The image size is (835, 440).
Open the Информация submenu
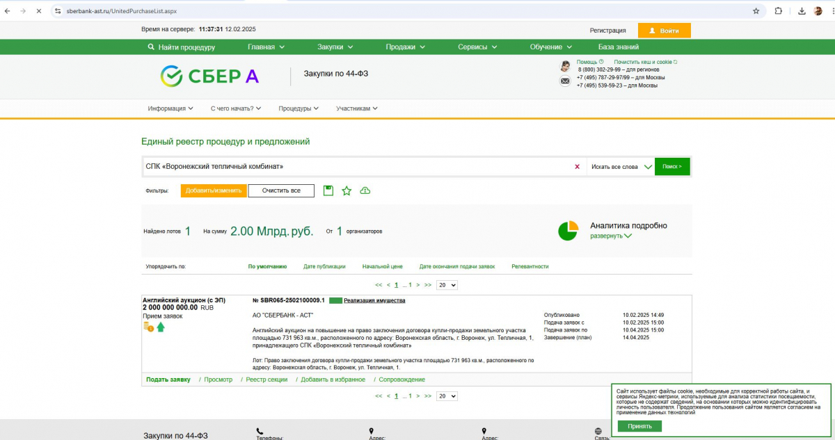pos(171,108)
